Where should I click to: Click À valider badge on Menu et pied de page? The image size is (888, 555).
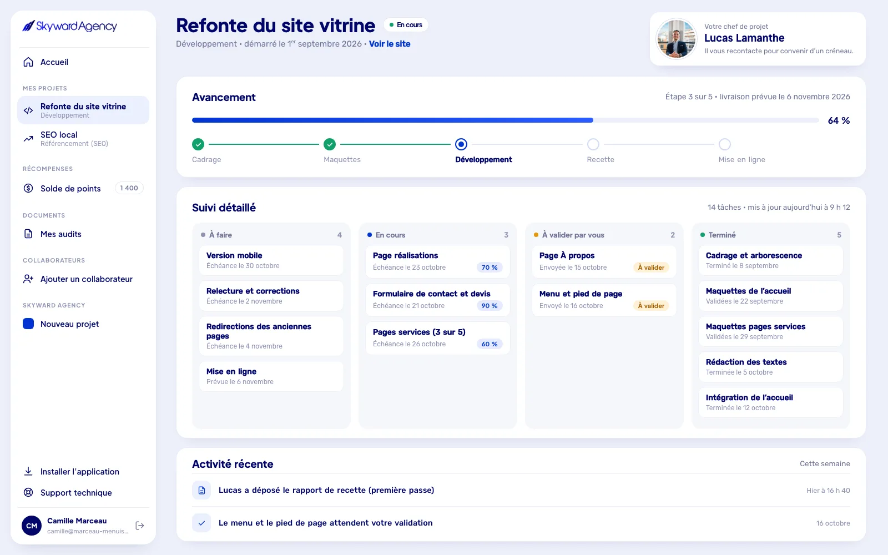tap(651, 306)
